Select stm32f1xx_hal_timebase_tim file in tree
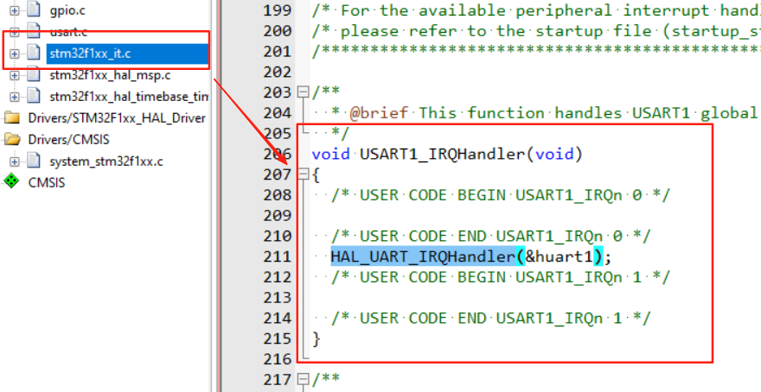This screenshot has width=761, height=392. 129,97
